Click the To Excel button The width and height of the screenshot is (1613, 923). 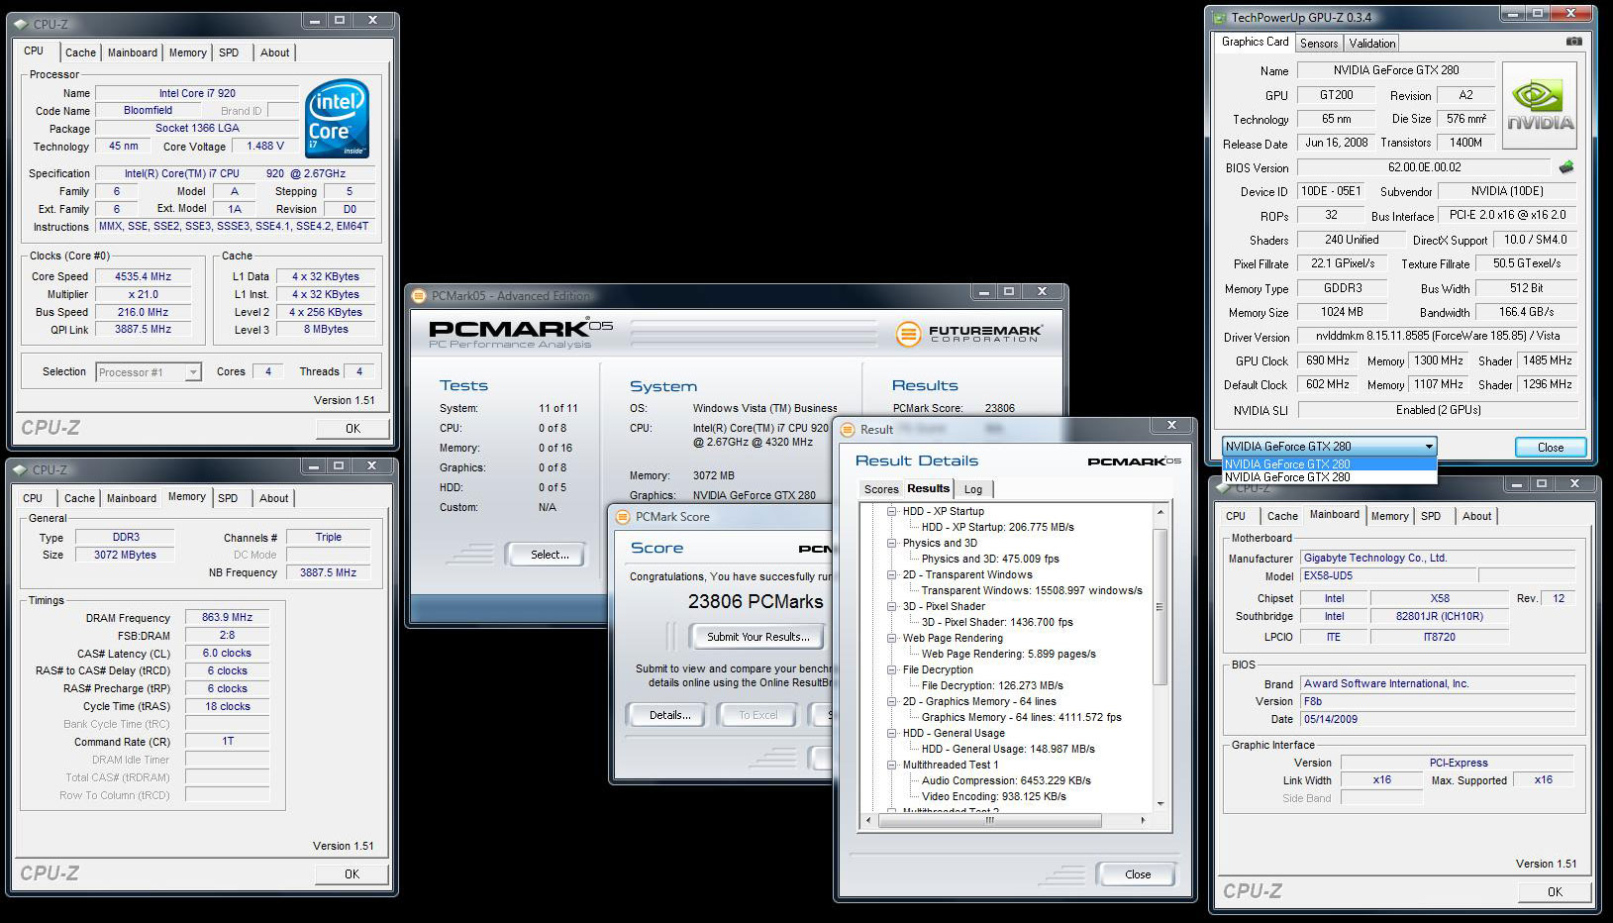point(757,715)
